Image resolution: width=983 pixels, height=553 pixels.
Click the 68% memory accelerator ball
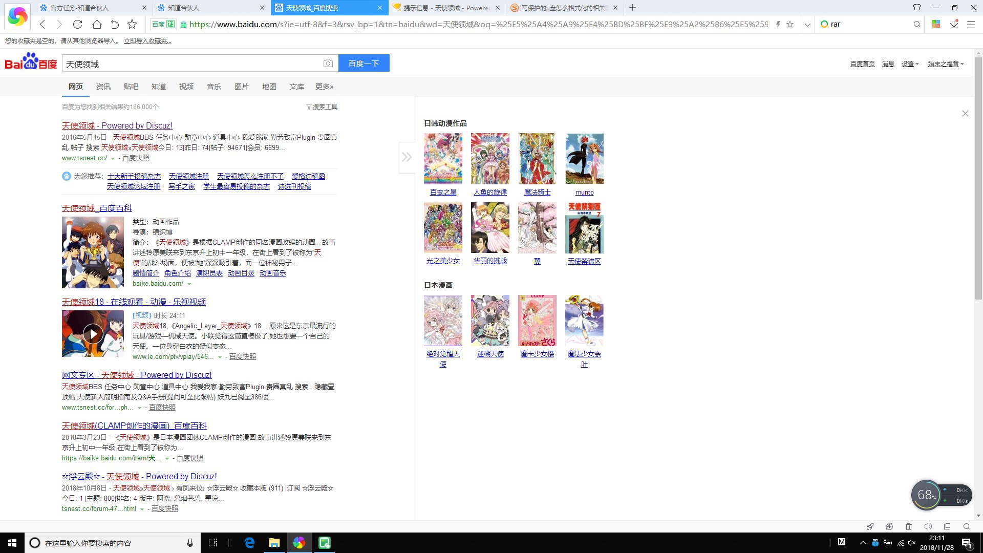point(926,495)
